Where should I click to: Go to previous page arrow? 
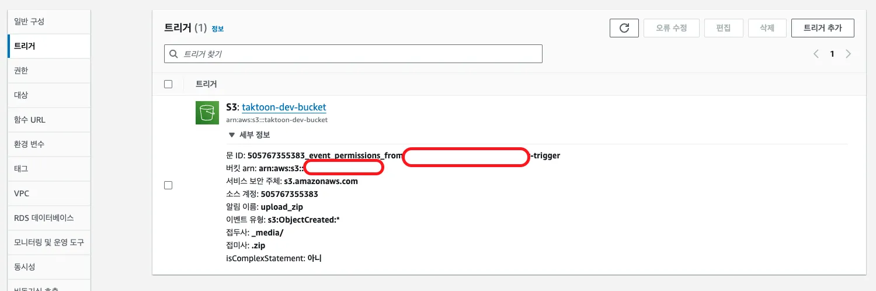pos(816,54)
